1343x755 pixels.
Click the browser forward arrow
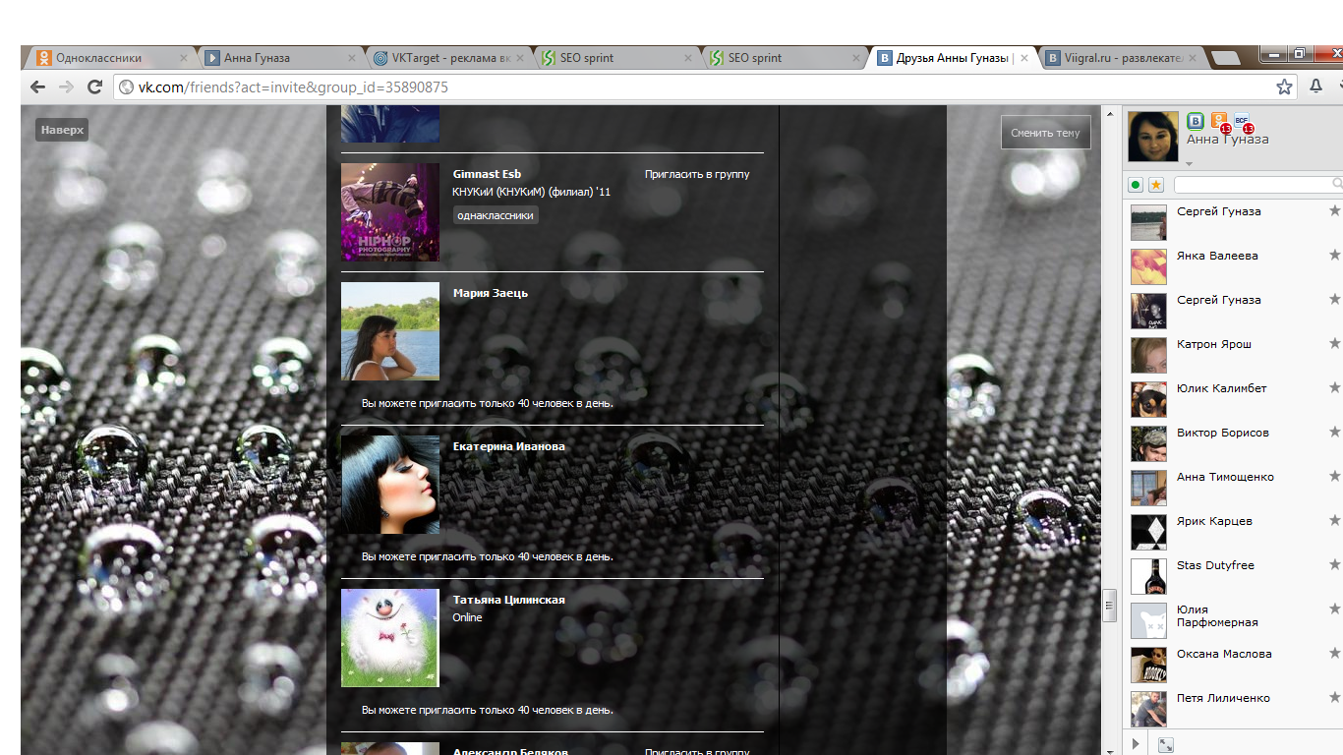point(66,87)
